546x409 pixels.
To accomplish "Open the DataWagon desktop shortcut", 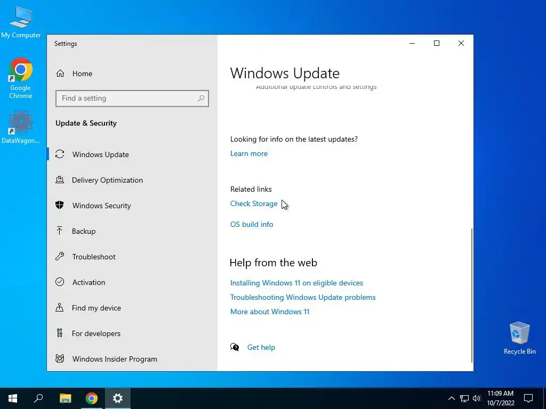I will (21, 127).
